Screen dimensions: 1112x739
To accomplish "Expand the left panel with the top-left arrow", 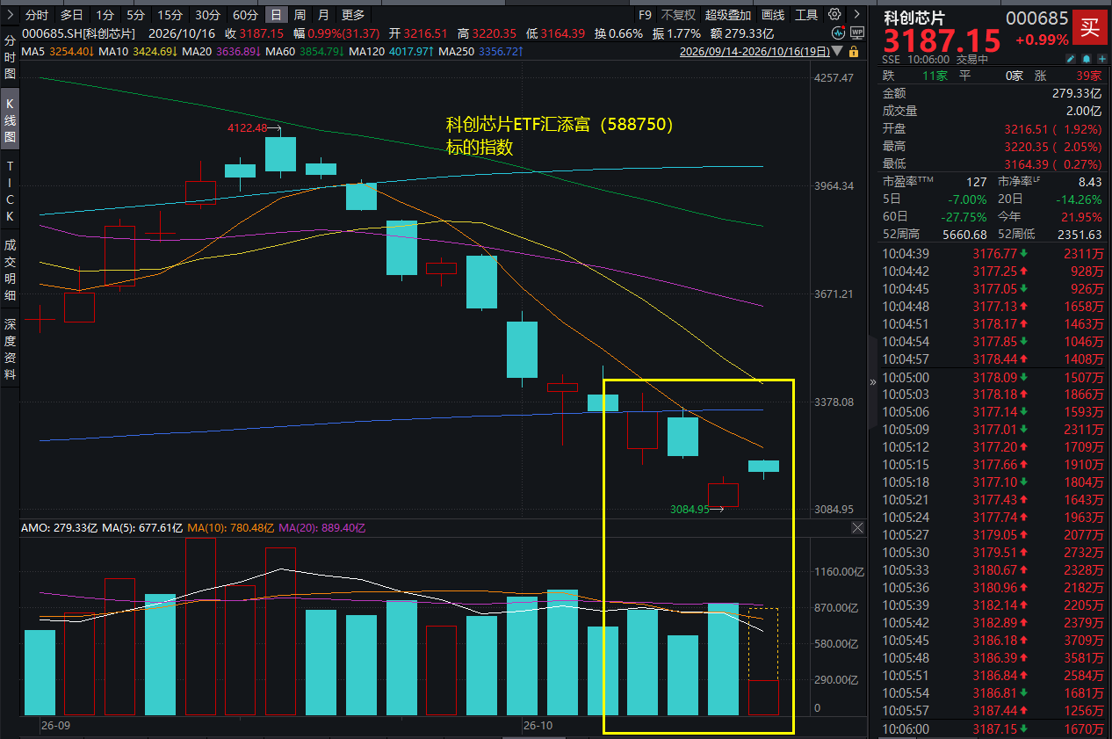I will (x=10, y=15).
